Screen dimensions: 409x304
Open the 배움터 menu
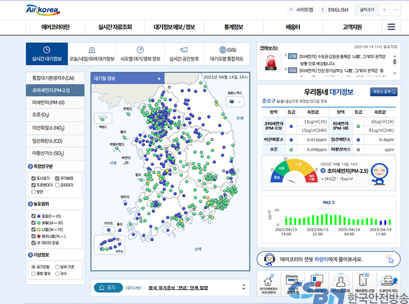click(x=293, y=27)
